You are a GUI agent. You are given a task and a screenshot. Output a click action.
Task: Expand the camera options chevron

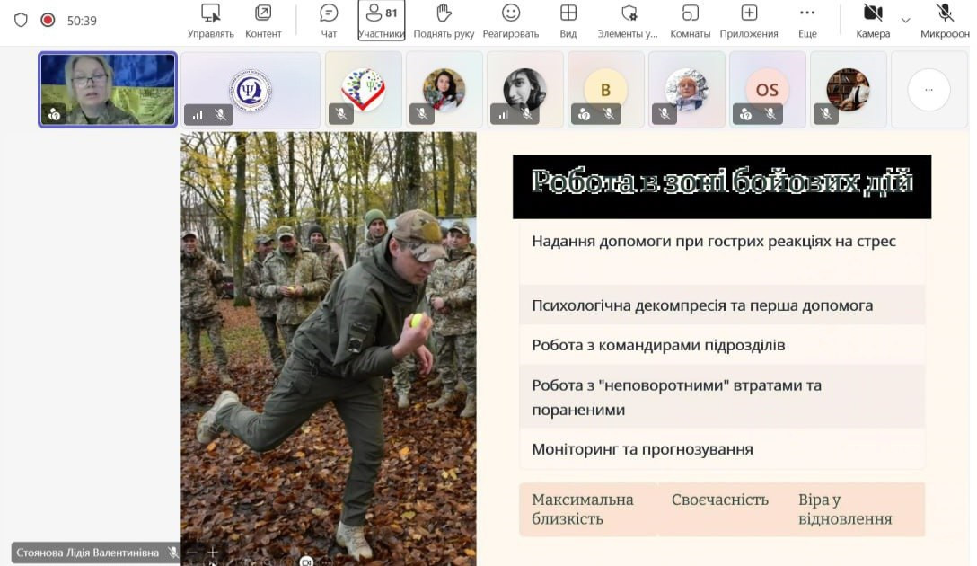905,21
